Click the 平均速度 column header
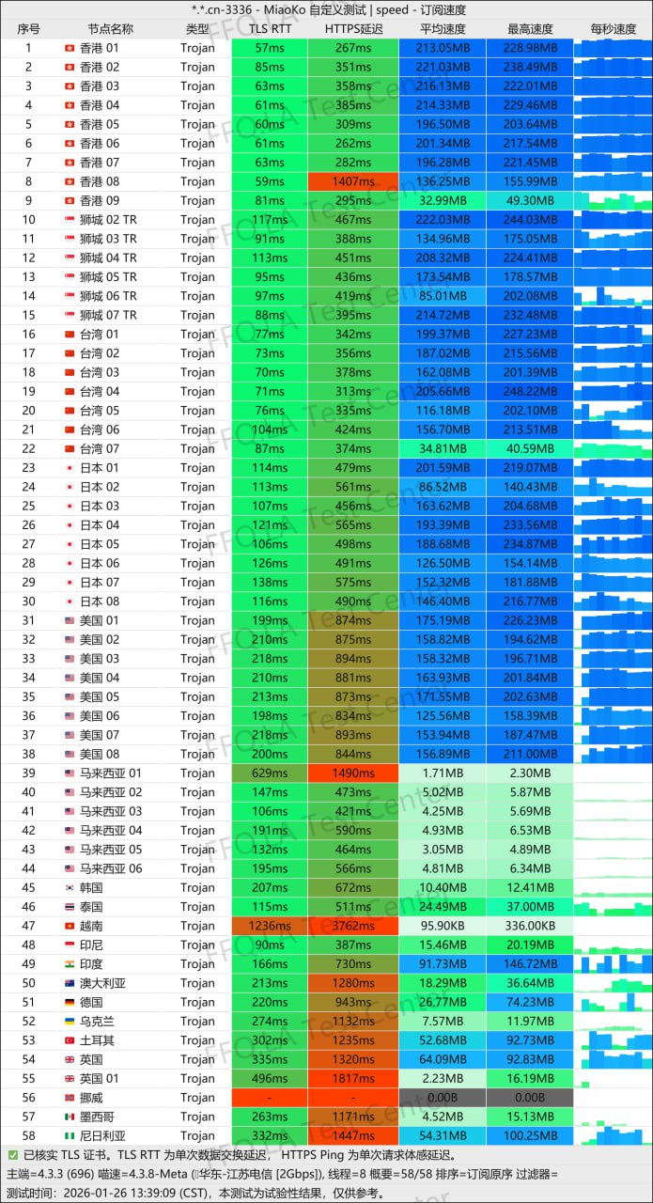Image resolution: width=653 pixels, height=1203 pixels. coord(443,29)
